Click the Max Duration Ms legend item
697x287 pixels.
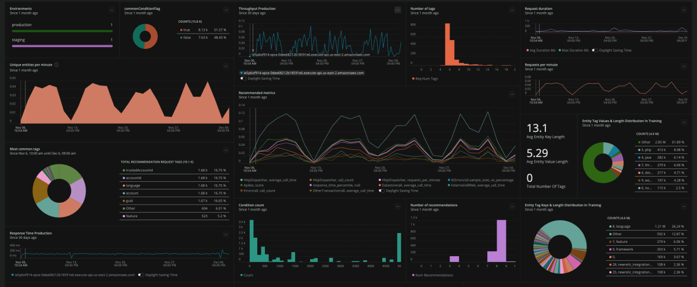pyautogui.click(x=572, y=51)
